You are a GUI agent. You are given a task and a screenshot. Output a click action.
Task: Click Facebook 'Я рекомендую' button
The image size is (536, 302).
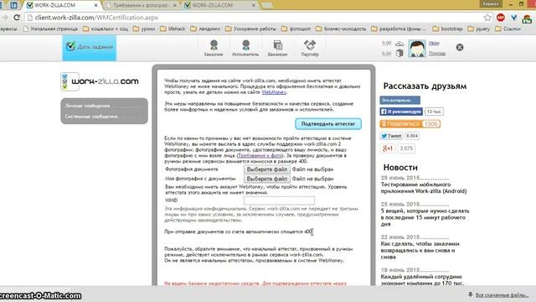coord(401,112)
